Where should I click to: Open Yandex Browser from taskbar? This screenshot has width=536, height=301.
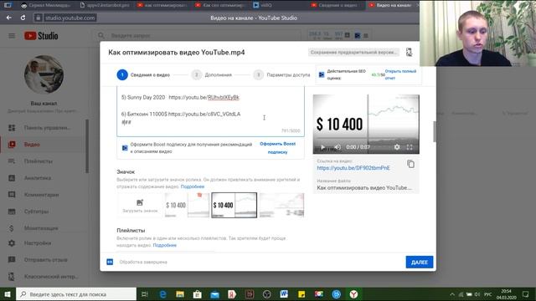tap(353, 294)
